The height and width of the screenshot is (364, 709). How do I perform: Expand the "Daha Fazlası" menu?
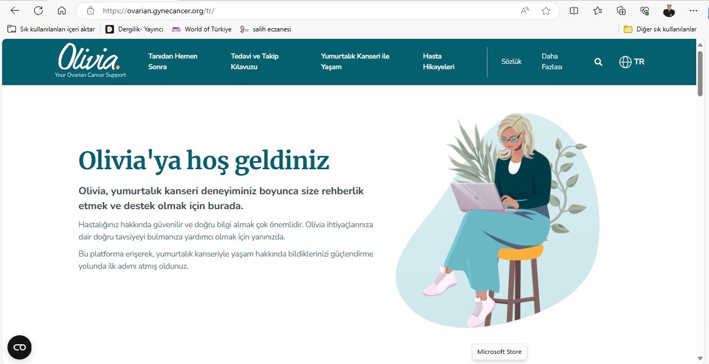pos(552,61)
